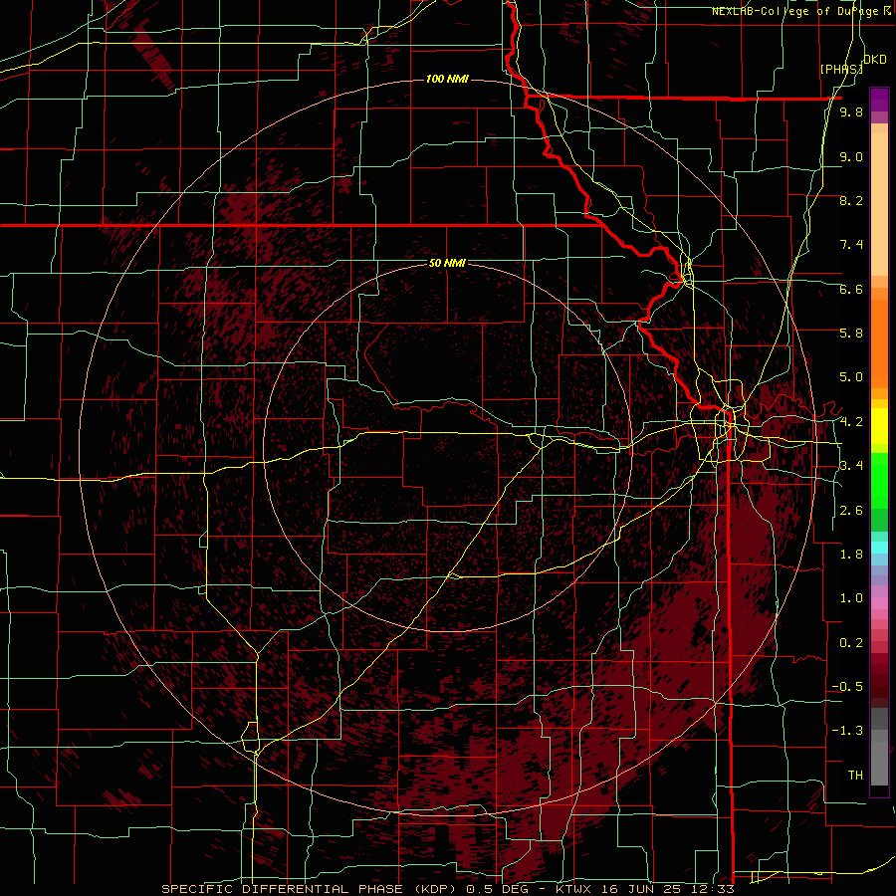The width and height of the screenshot is (896, 896).
Task: Click the 1.0 value on color scale
Action: [x=851, y=598]
